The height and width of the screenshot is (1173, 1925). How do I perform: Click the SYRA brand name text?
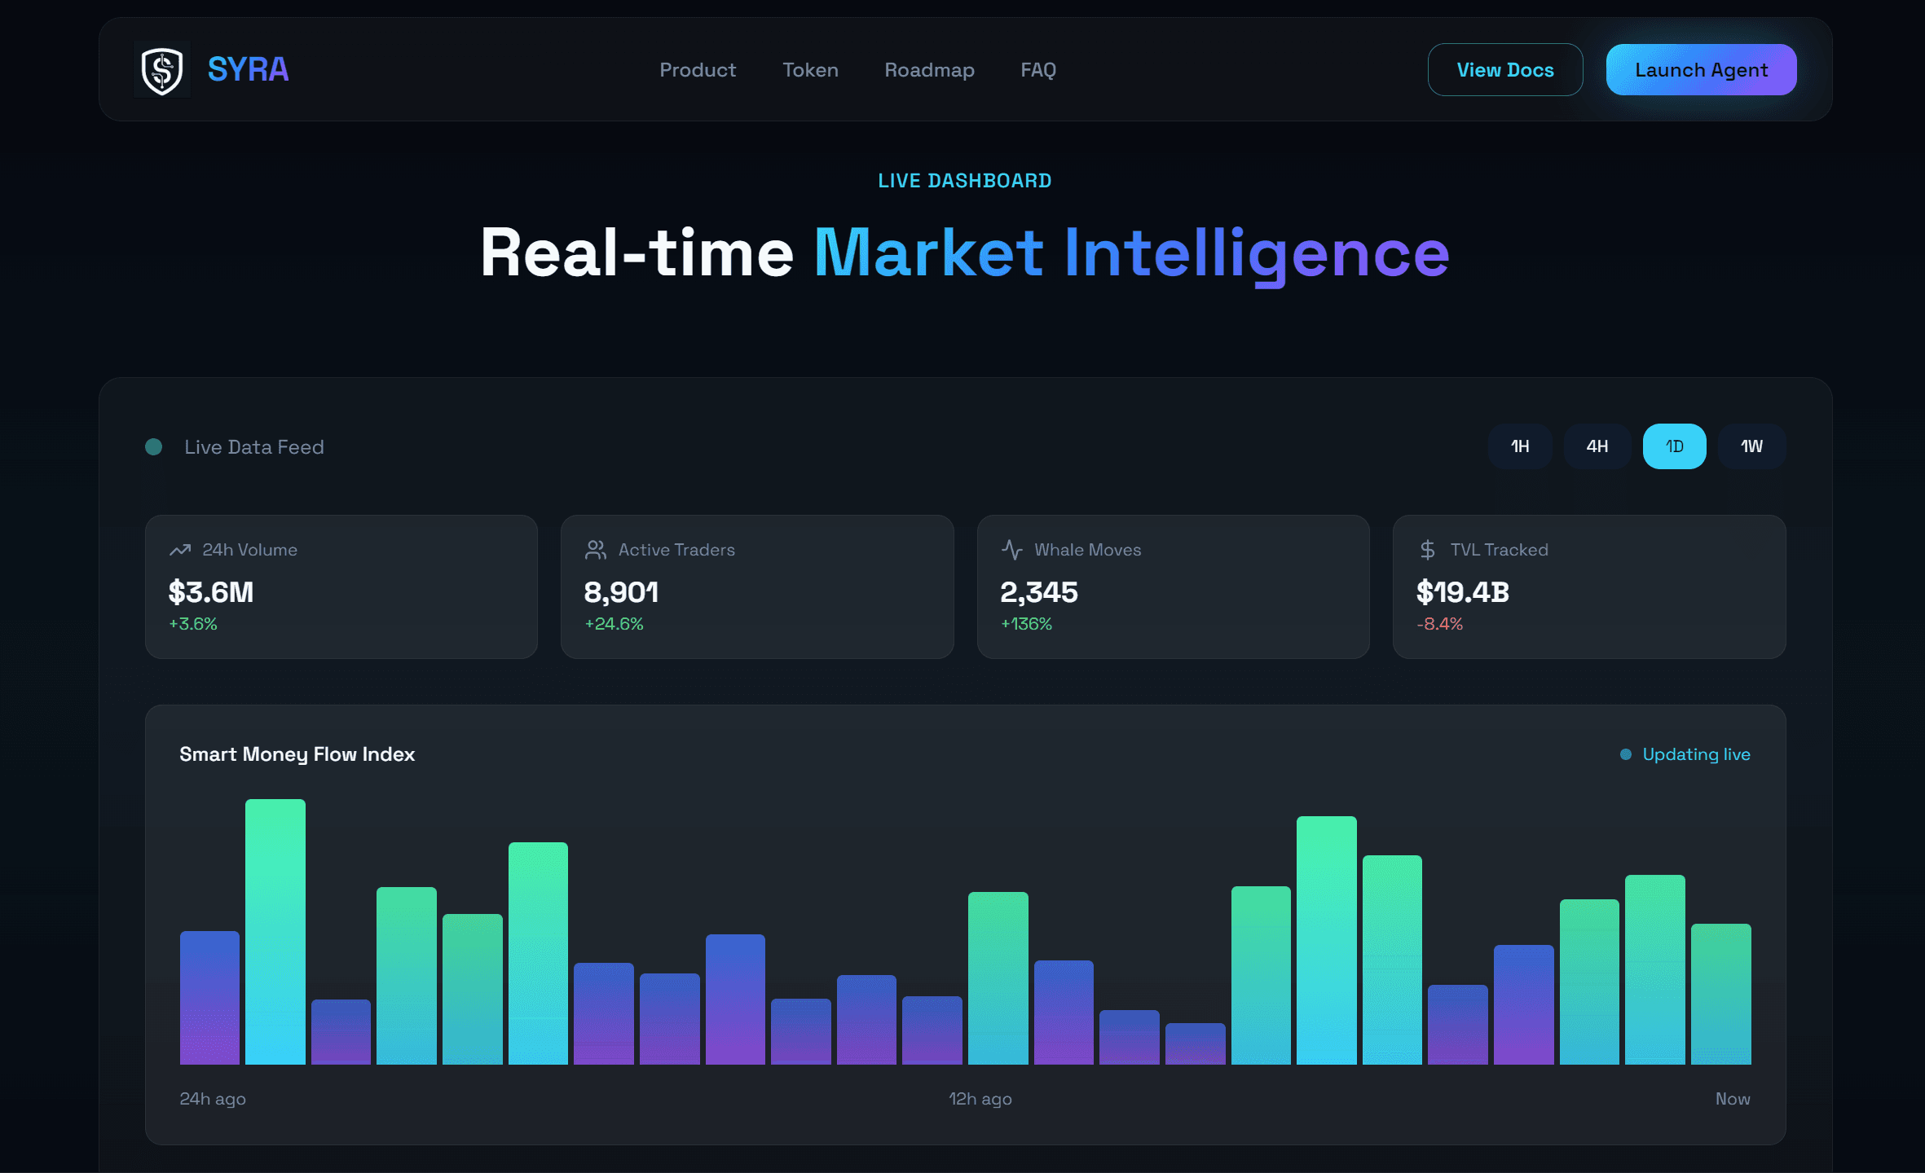248,70
